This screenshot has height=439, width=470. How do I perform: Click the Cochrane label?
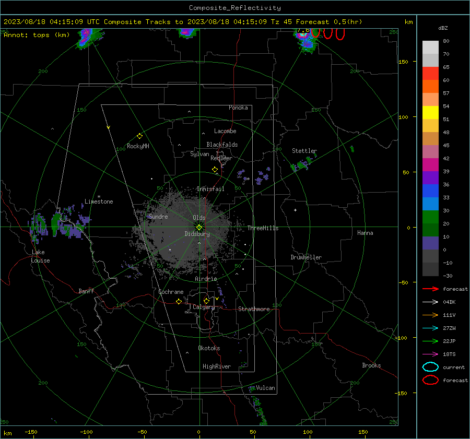[x=171, y=292]
